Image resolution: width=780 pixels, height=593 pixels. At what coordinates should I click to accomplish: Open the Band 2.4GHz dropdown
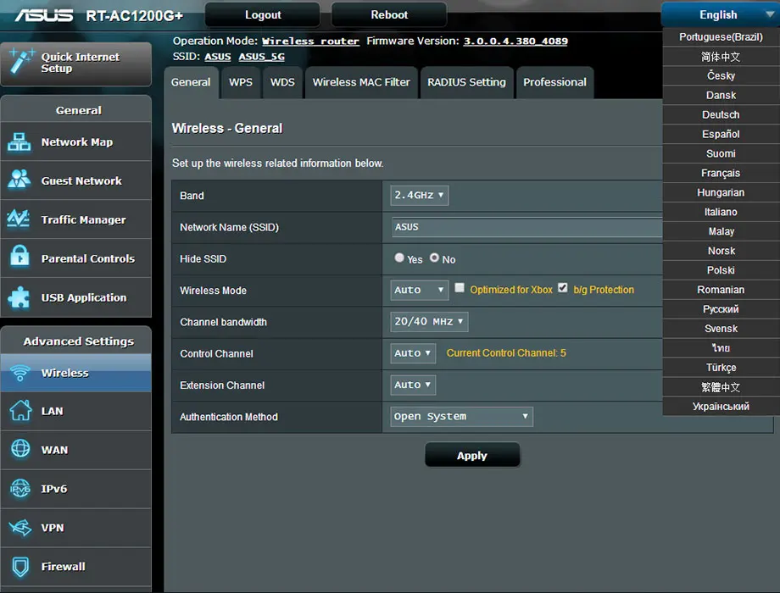point(420,196)
